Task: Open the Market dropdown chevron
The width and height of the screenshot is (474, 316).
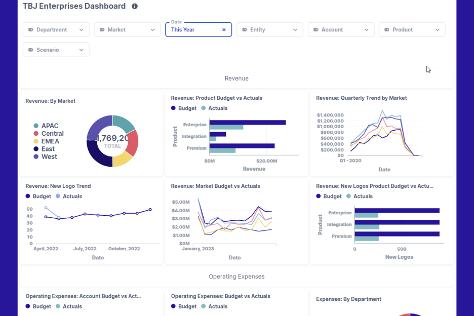Action: [x=153, y=30]
